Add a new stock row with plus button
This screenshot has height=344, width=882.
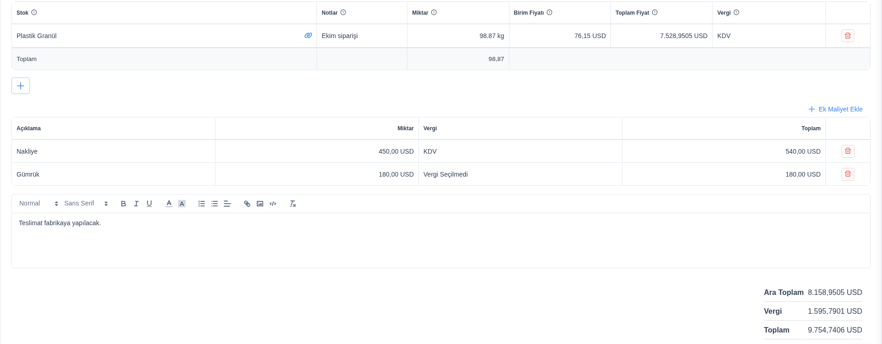[21, 86]
